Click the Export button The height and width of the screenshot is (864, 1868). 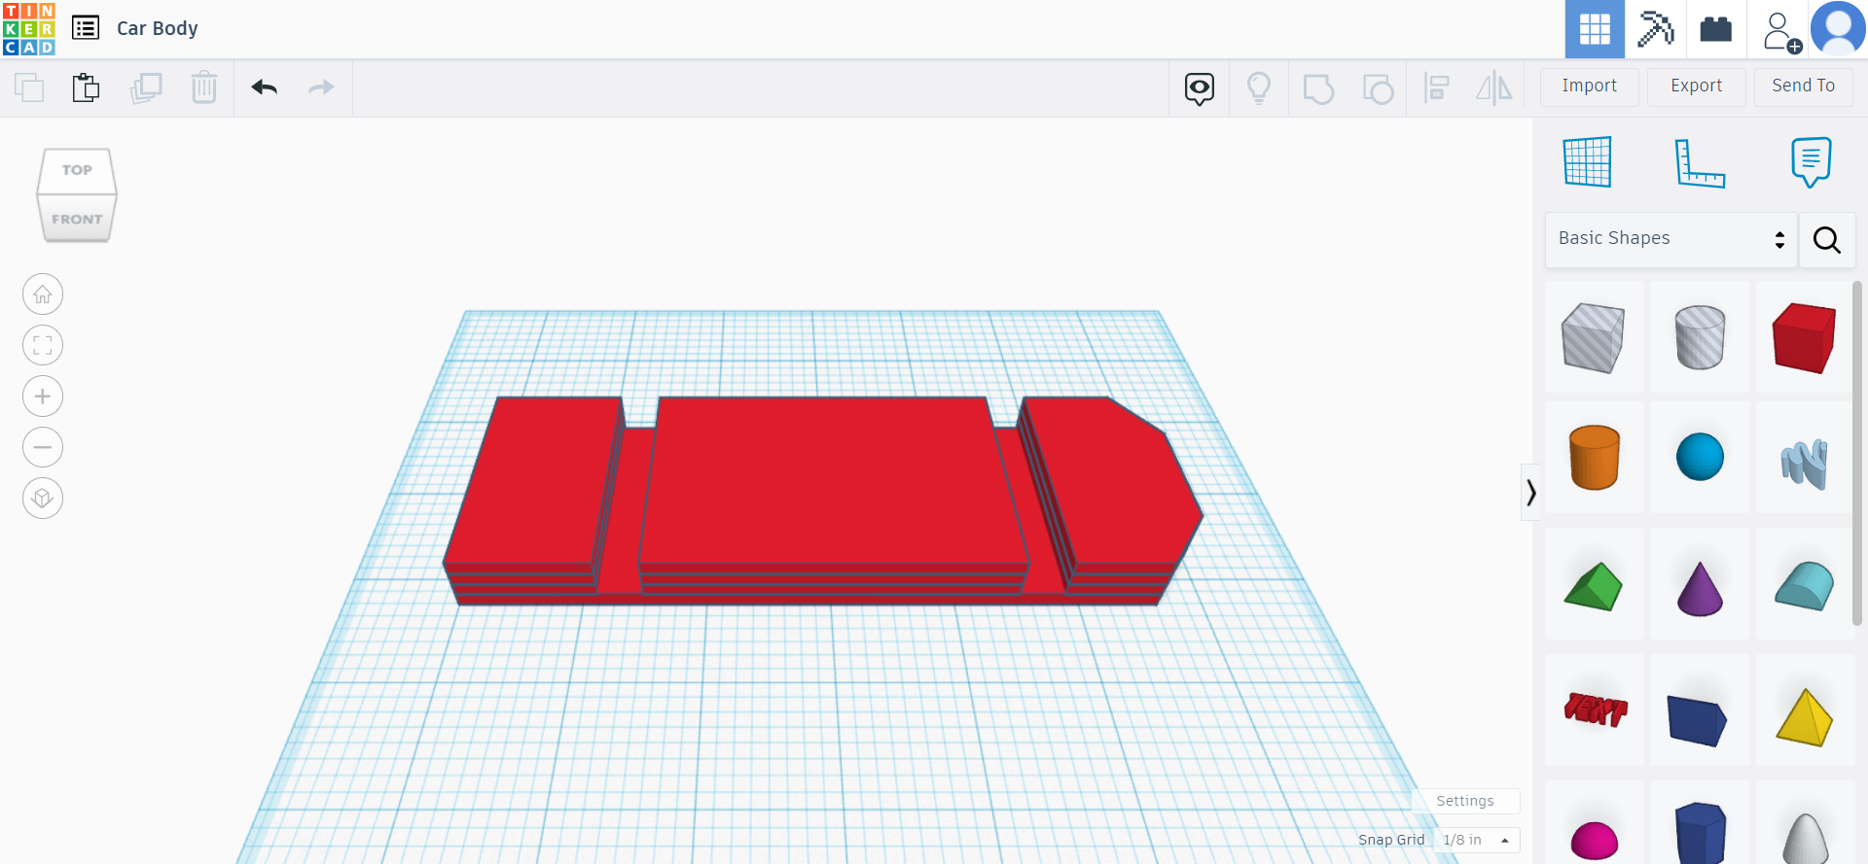point(1697,86)
